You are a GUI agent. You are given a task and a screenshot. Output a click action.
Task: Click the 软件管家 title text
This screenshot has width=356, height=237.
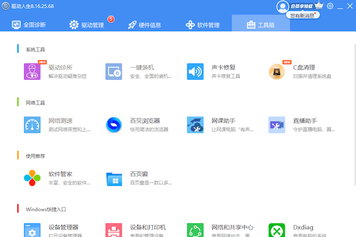click(60, 174)
